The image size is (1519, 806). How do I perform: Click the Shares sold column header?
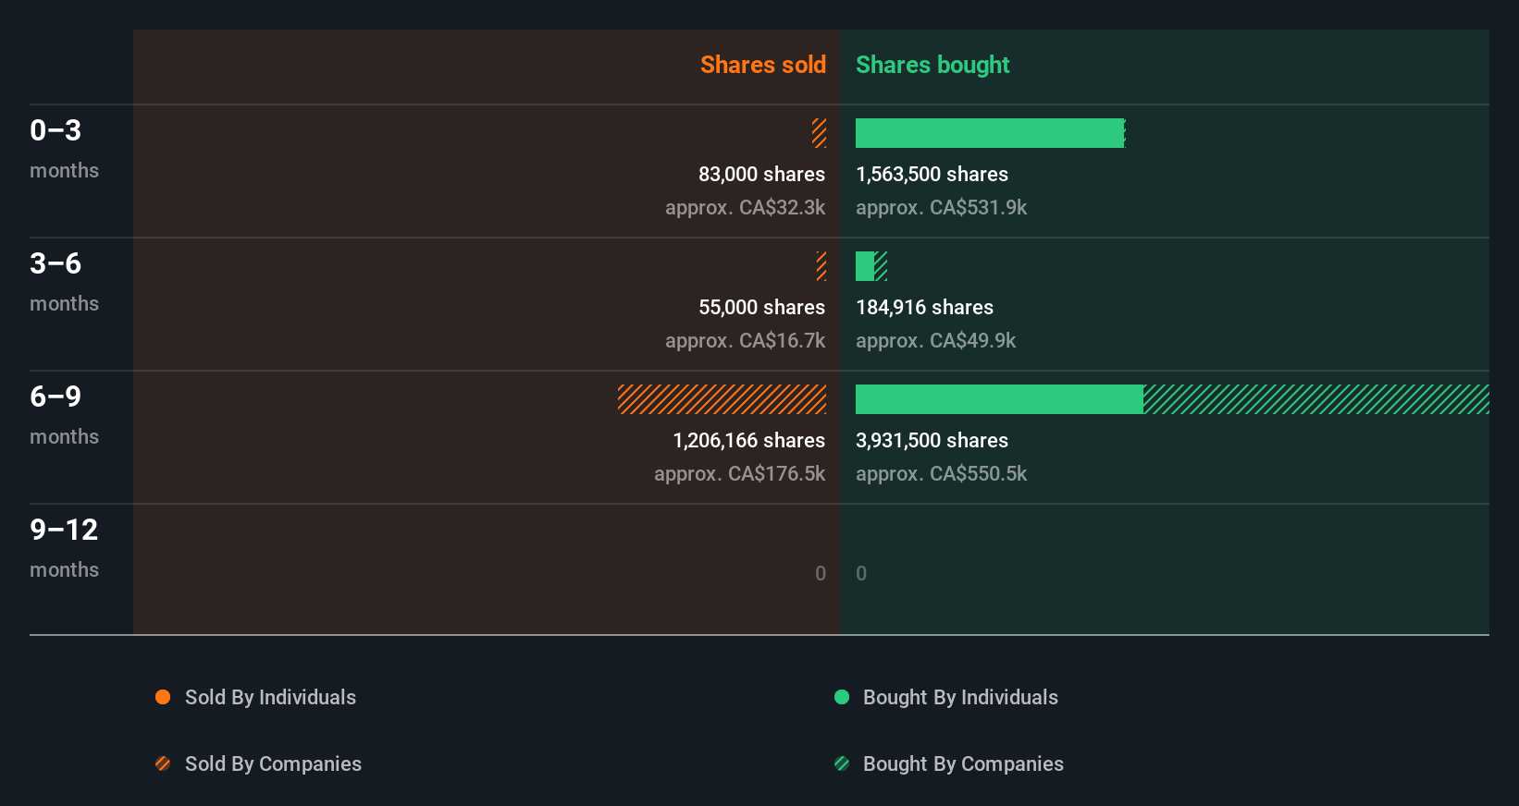click(x=763, y=65)
